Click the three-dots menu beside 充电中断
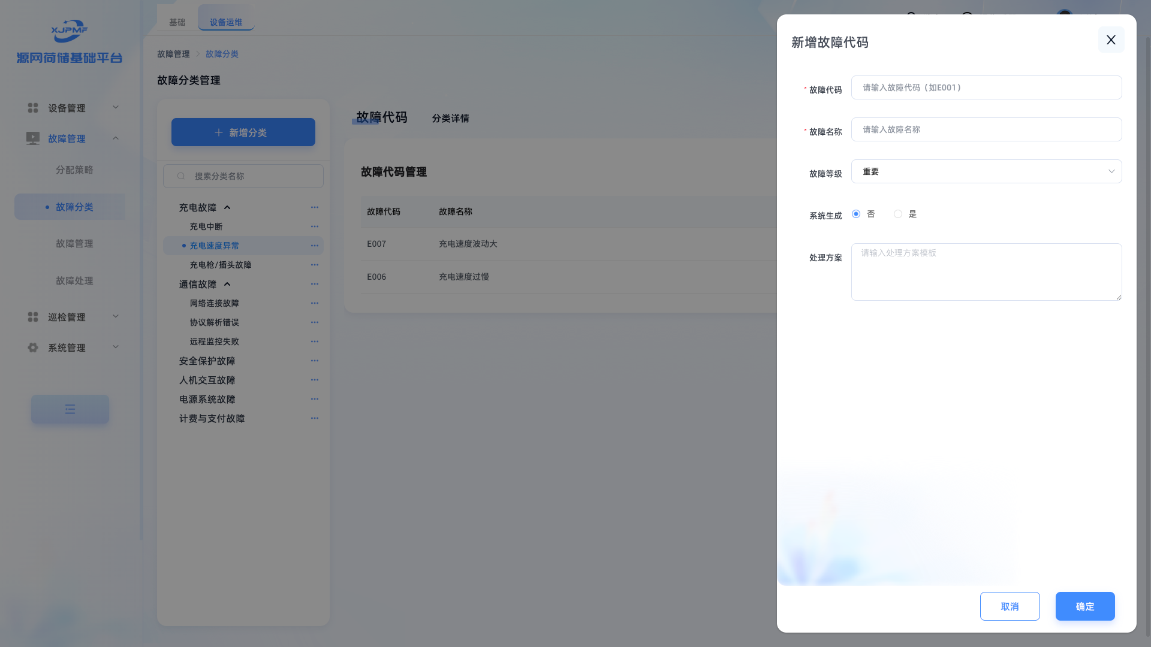 pyautogui.click(x=315, y=226)
